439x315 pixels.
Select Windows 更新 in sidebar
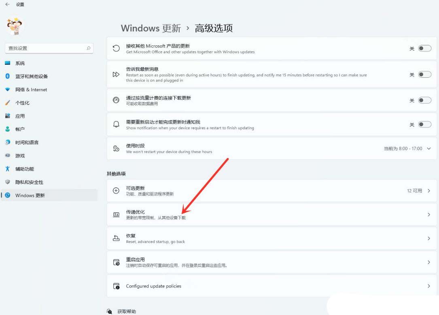pyautogui.click(x=49, y=195)
